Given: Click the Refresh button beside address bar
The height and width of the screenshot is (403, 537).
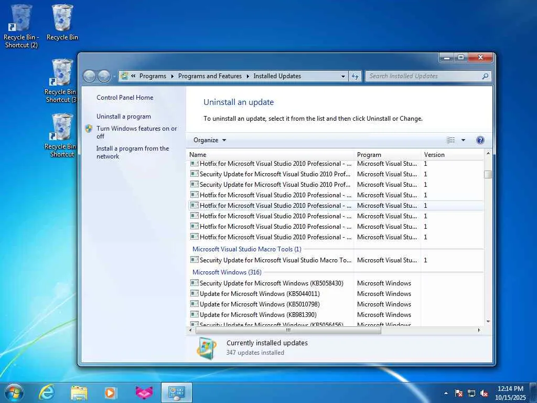Looking at the screenshot, I should [x=355, y=76].
